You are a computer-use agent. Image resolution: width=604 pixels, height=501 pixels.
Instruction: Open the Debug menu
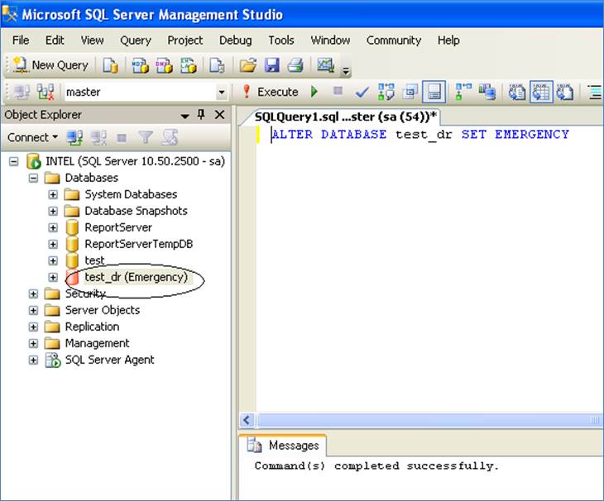(x=235, y=40)
